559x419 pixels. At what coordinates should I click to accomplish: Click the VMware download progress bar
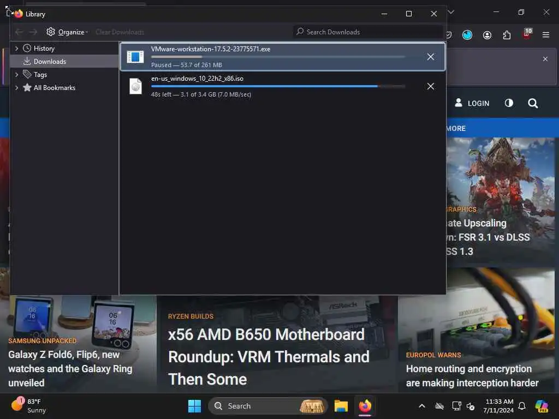point(278,57)
